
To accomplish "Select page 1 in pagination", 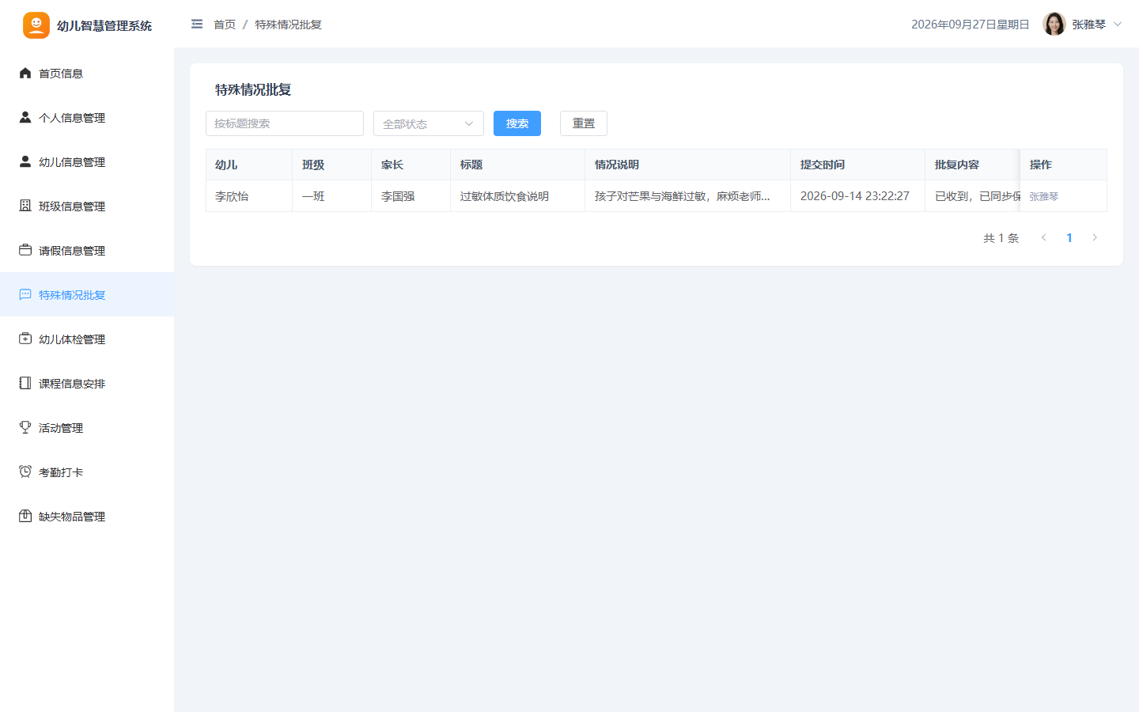I will click(x=1069, y=237).
